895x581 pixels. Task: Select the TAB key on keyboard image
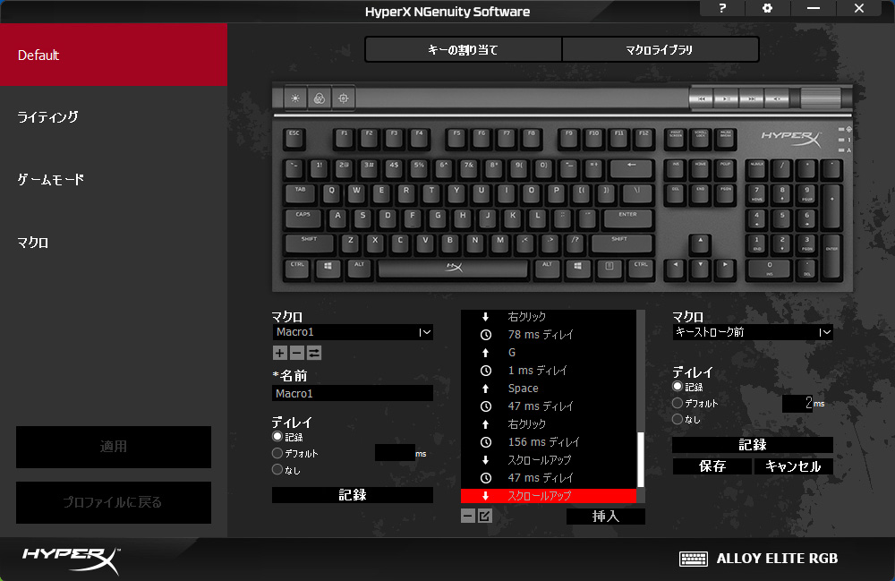pyautogui.click(x=300, y=193)
